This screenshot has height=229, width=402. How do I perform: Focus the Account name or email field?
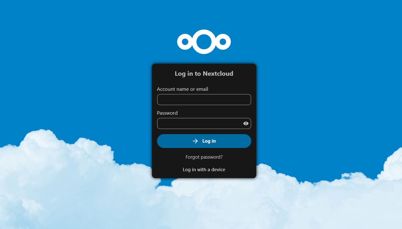(204, 100)
